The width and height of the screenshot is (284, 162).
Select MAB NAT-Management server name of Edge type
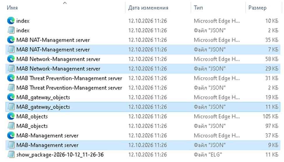pyautogui.click(x=53, y=40)
